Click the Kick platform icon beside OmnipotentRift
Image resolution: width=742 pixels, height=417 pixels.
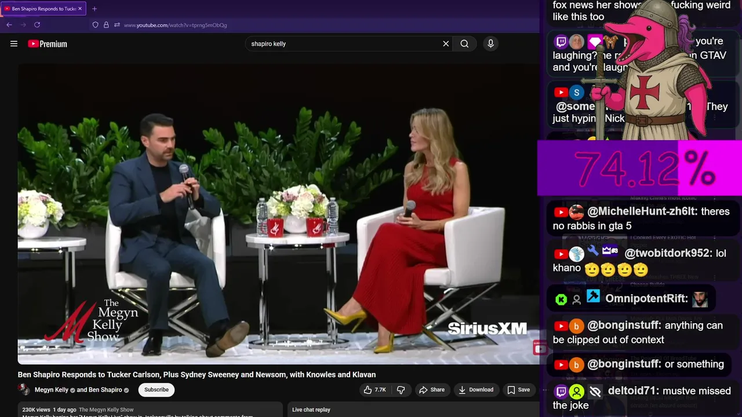tap(561, 299)
